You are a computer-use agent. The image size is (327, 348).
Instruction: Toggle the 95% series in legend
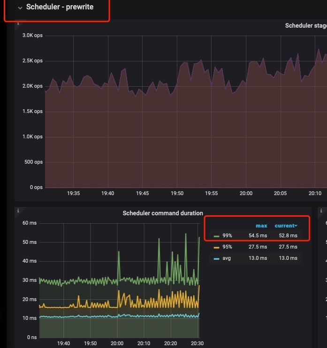pos(227,247)
